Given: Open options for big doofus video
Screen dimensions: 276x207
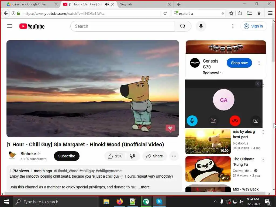Looking at the screenshot, I should click(263, 132).
